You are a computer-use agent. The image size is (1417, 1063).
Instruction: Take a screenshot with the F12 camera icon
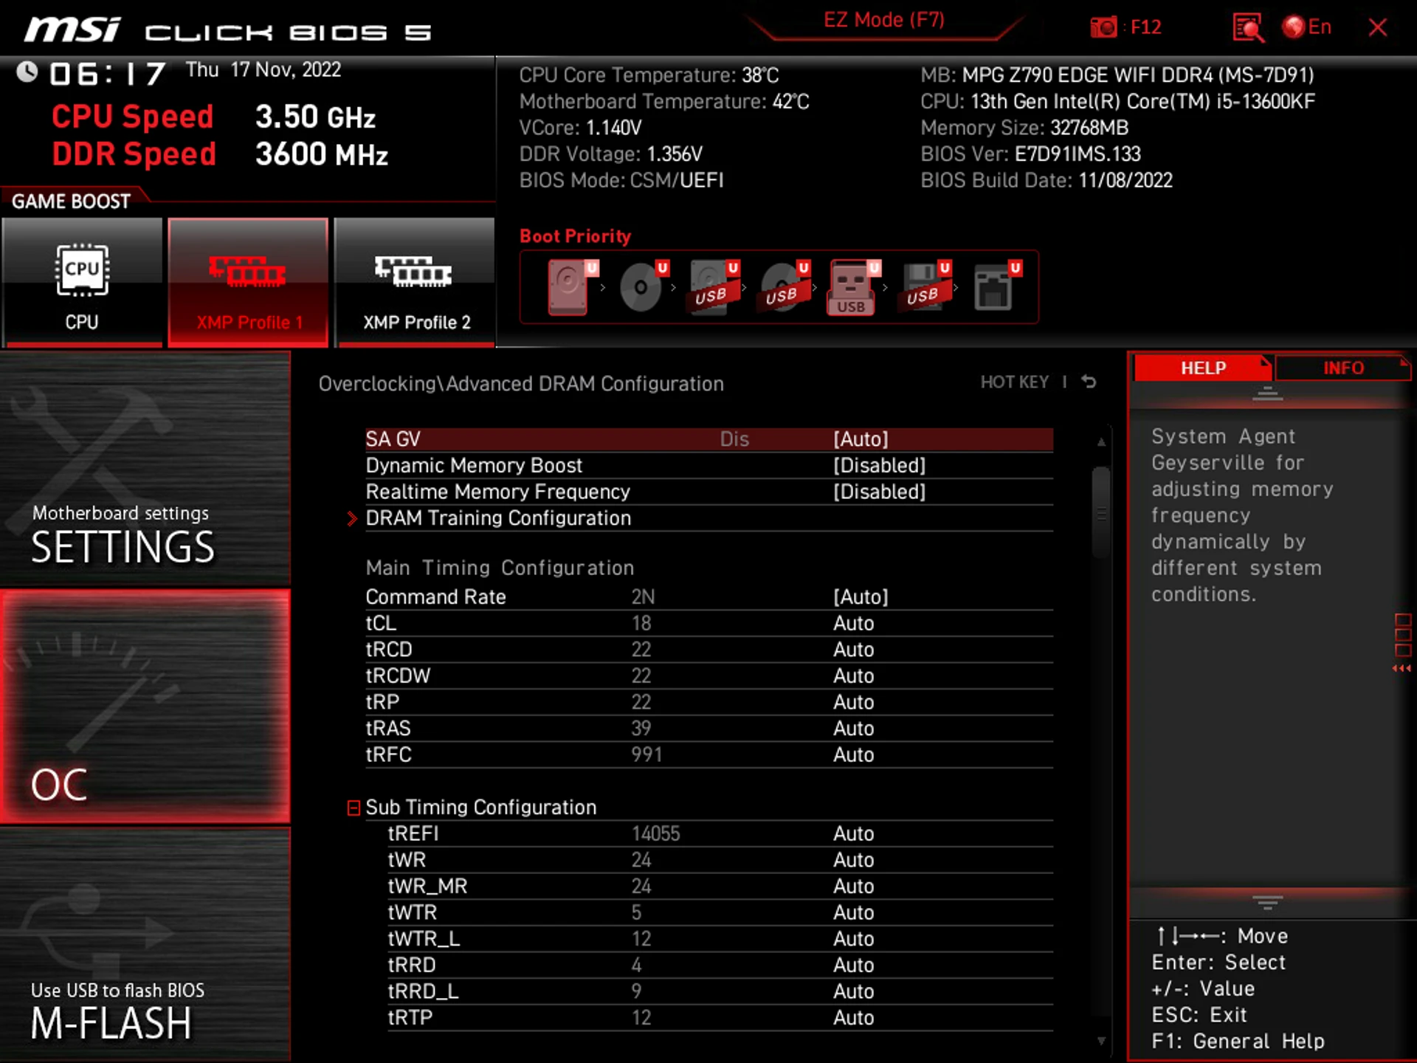1103,28
